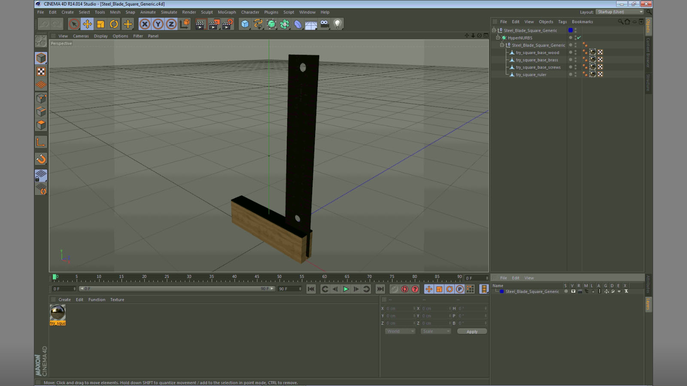Screen dimensions: 687x386
Task: Click Apply in coordinates panel
Action: (472, 332)
